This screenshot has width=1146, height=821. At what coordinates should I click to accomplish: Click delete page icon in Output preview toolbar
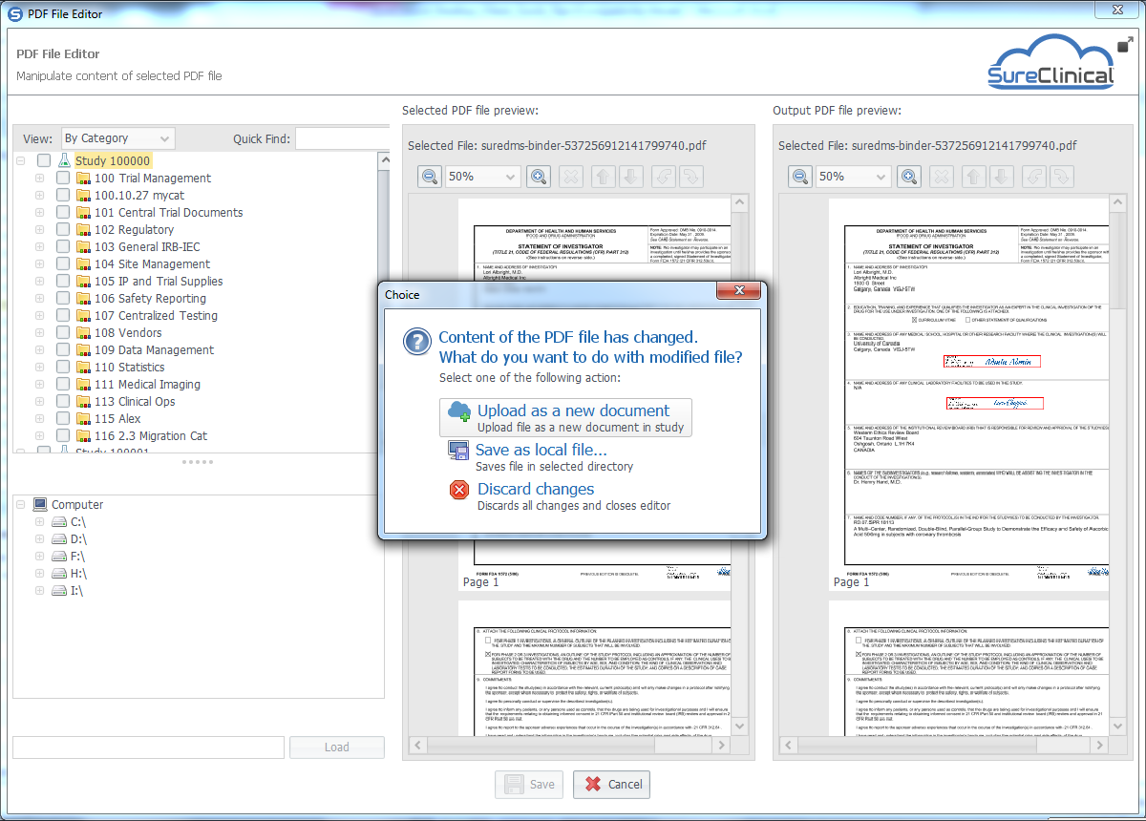click(x=941, y=177)
